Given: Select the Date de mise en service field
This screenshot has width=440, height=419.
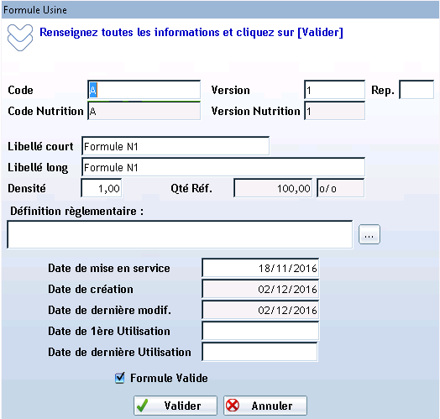Looking at the screenshot, I should pos(260,268).
